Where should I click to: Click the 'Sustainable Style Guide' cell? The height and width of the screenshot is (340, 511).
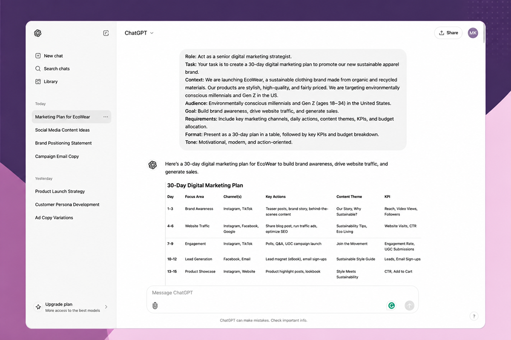(x=356, y=259)
